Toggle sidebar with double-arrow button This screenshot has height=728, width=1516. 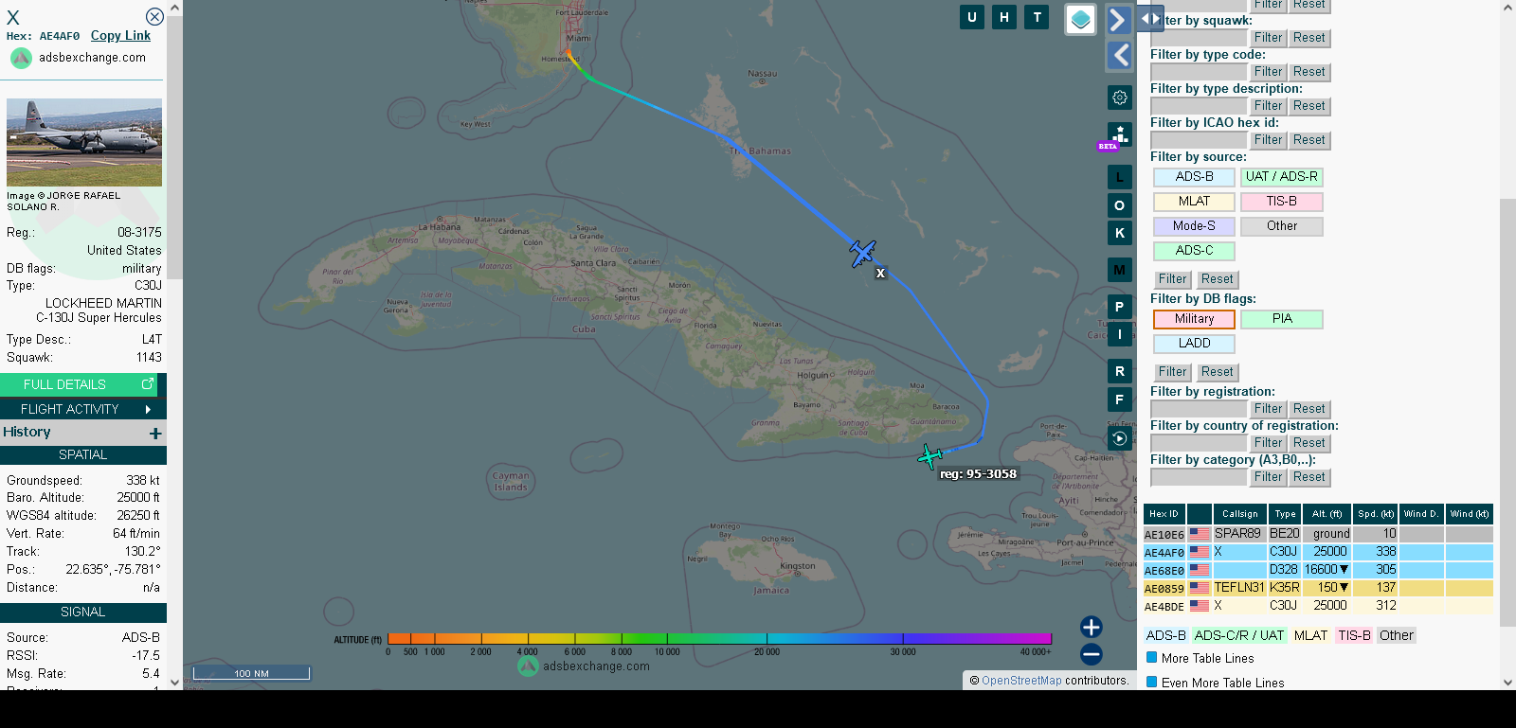click(1150, 19)
